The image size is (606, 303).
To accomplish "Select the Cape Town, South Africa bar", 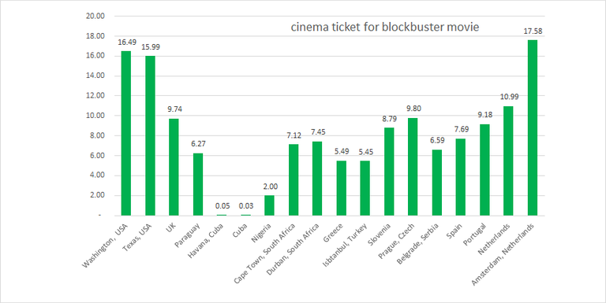I will [294, 180].
